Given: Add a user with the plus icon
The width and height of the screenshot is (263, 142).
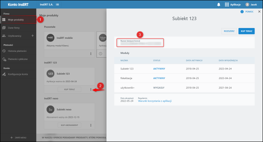Looking at the screenshot, I should point(33,36).
